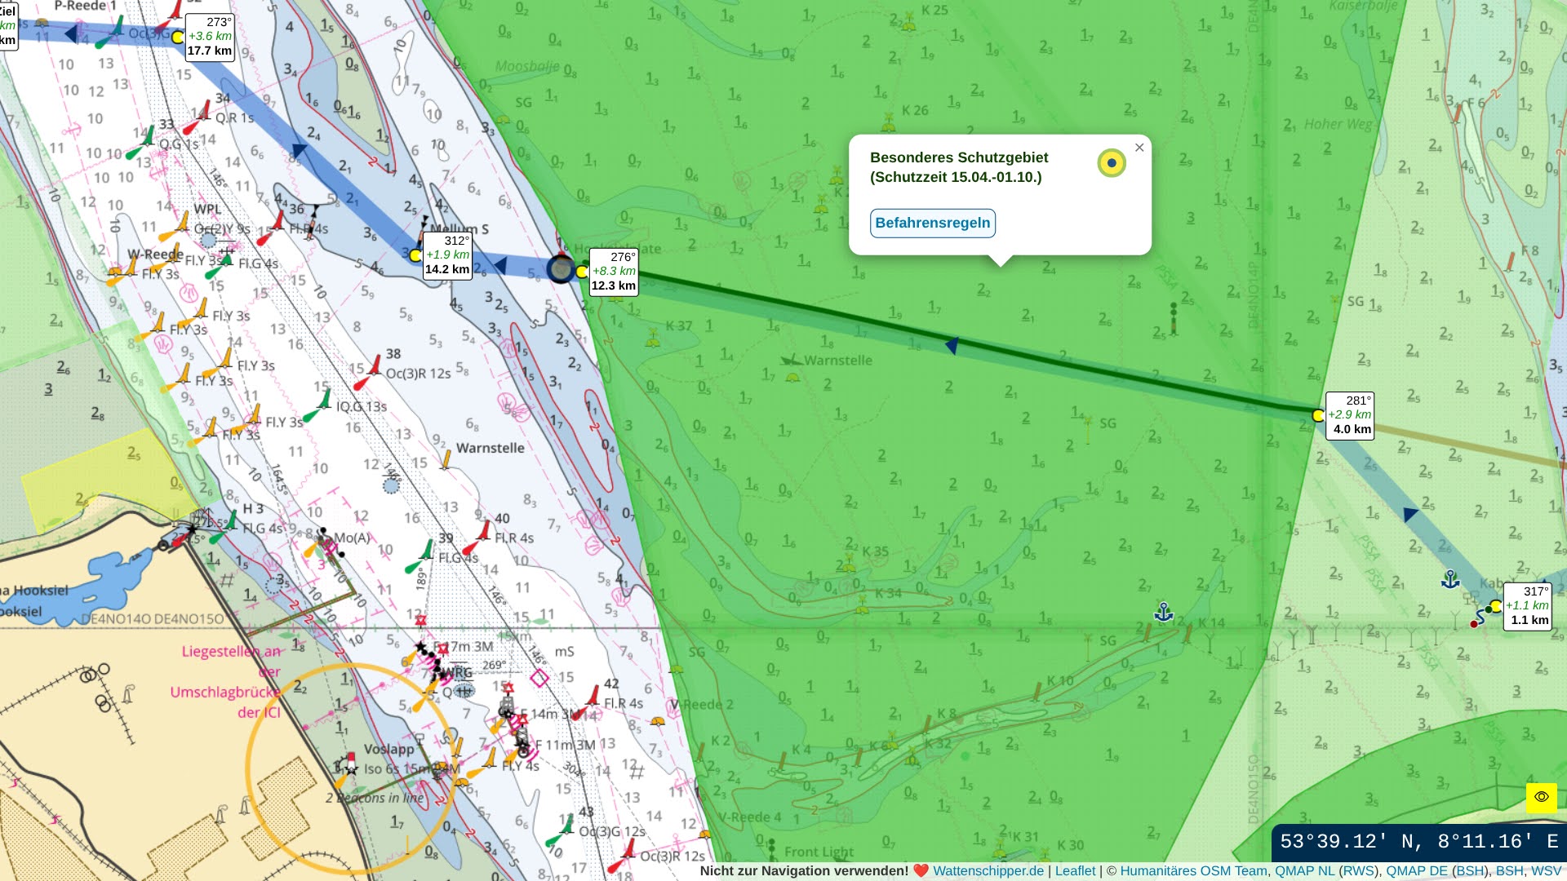Open the QMAP NL attribution link
1567x881 pixels.
[1304, 870]
